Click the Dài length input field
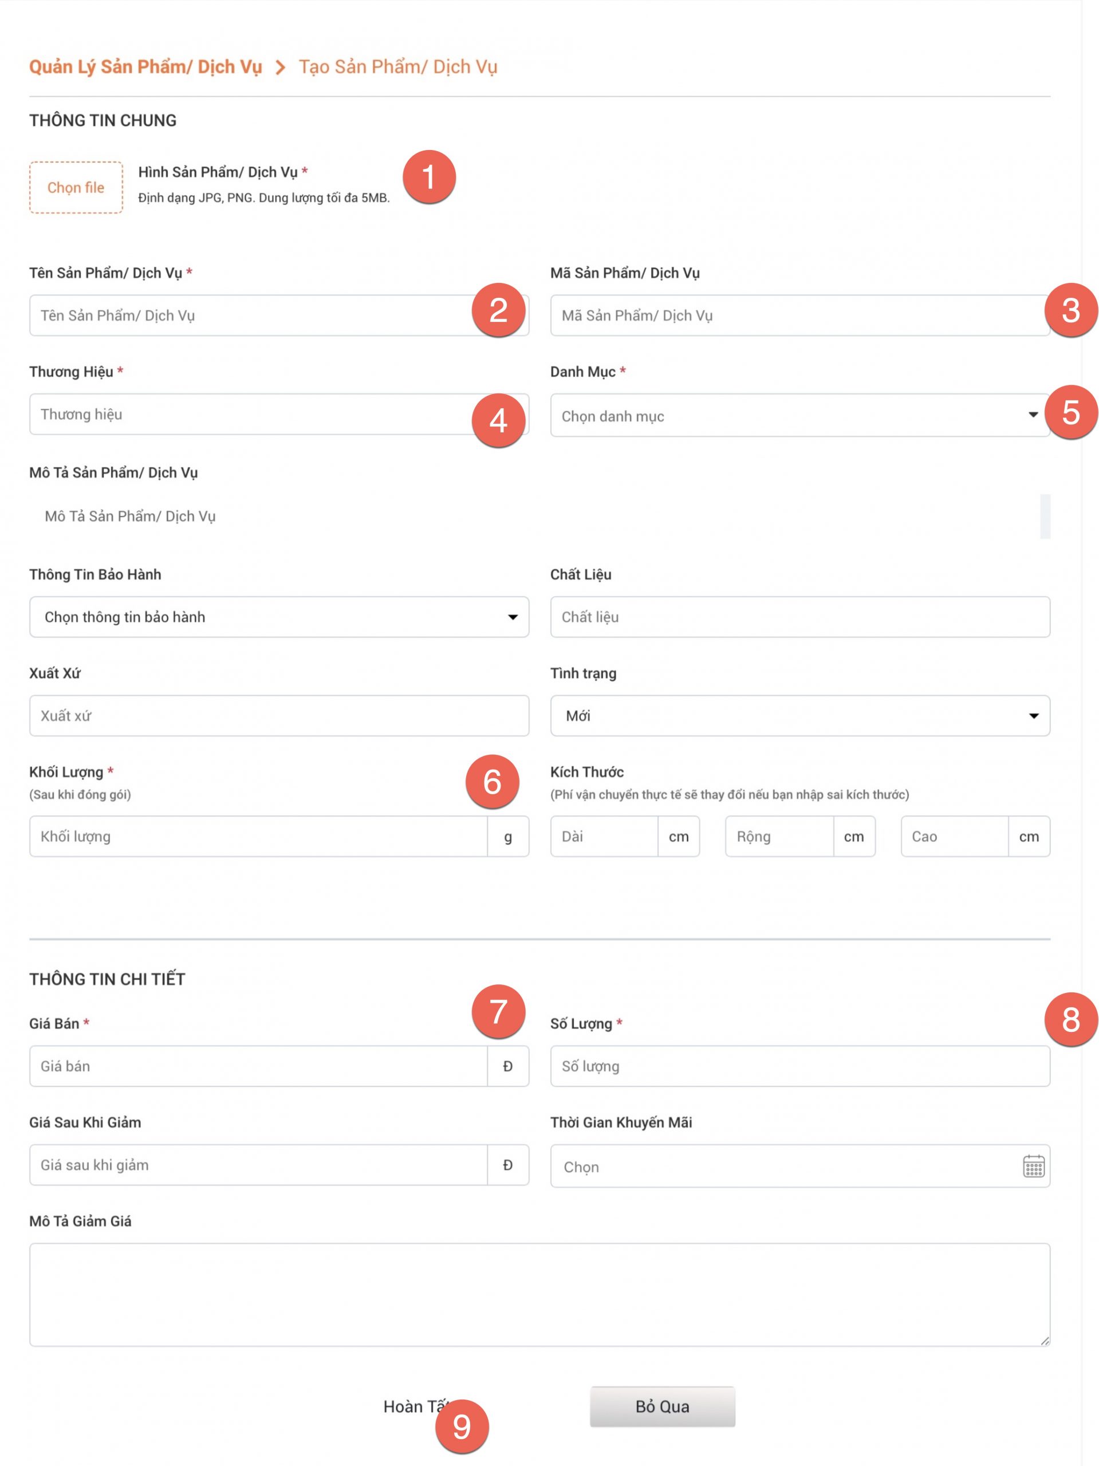Screen dimensions: 1099x1466 point(603,836)
